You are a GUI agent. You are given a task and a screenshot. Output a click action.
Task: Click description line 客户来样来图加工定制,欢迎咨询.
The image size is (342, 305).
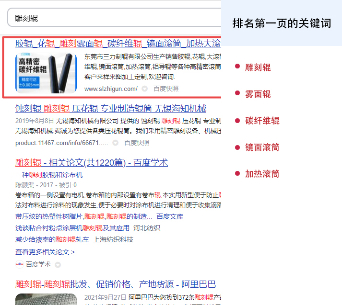pos(130,77)
